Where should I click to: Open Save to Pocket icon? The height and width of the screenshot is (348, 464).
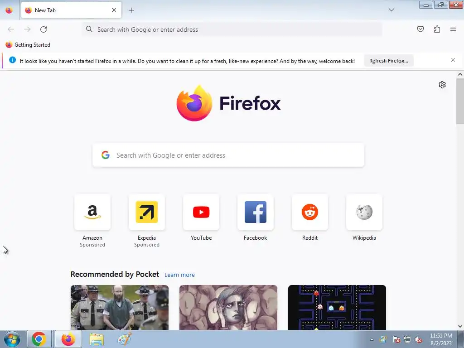coord(420,29)
